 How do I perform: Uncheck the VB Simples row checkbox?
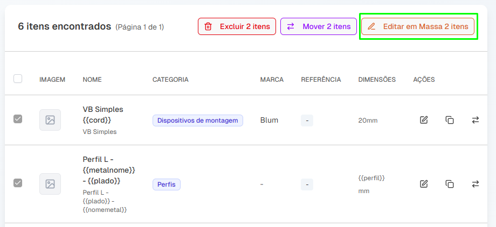pos(18,119)
